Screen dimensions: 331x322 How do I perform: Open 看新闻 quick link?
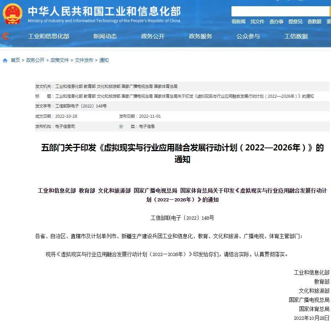click(x=238, y=21)
